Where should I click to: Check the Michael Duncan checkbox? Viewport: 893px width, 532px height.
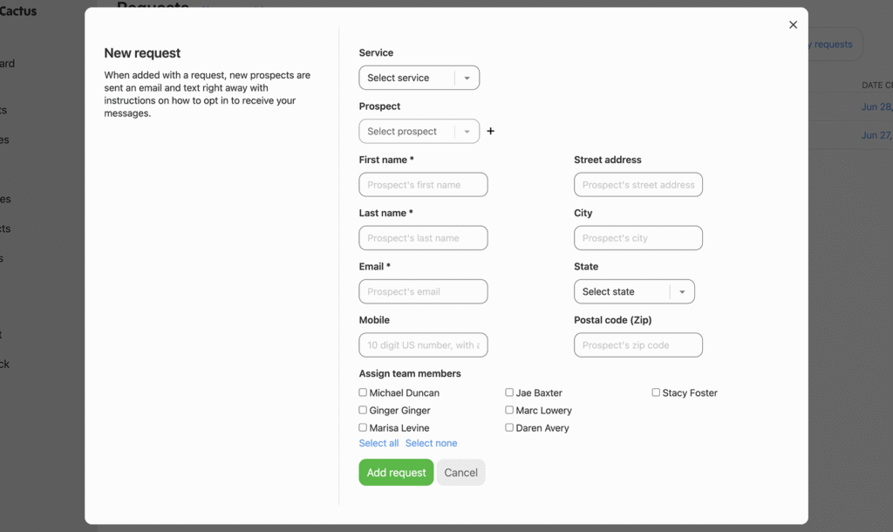tap(363, 392)
